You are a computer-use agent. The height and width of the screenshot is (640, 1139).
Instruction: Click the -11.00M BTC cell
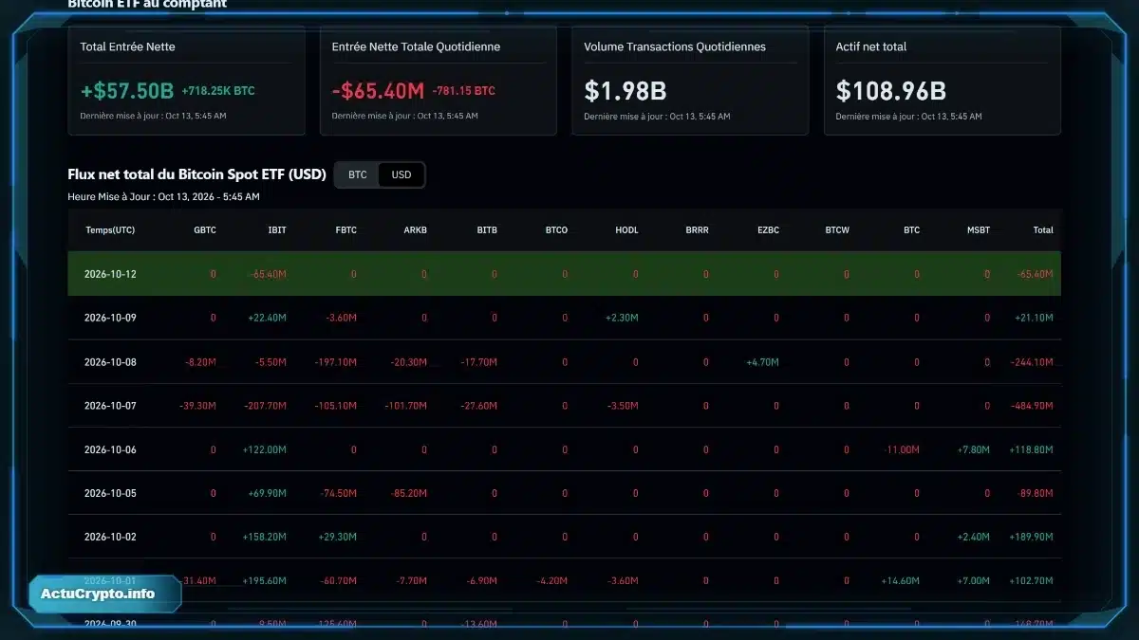coord(902,449)
